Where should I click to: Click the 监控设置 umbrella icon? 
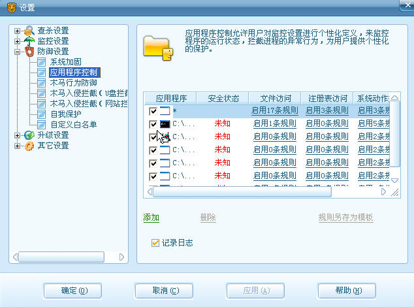[29, 41]
